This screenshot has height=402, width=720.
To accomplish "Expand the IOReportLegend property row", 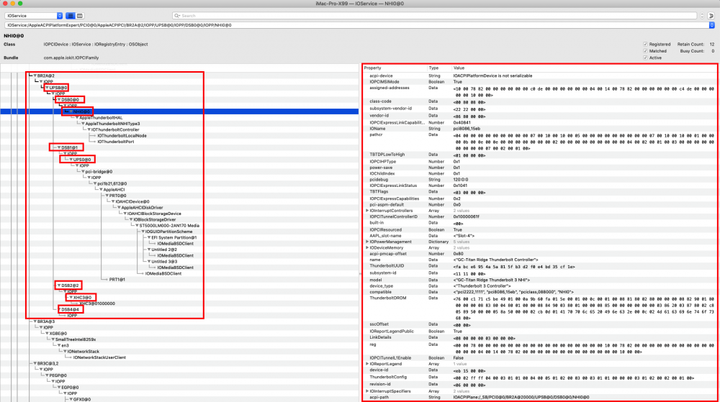I will pos(367,364).
